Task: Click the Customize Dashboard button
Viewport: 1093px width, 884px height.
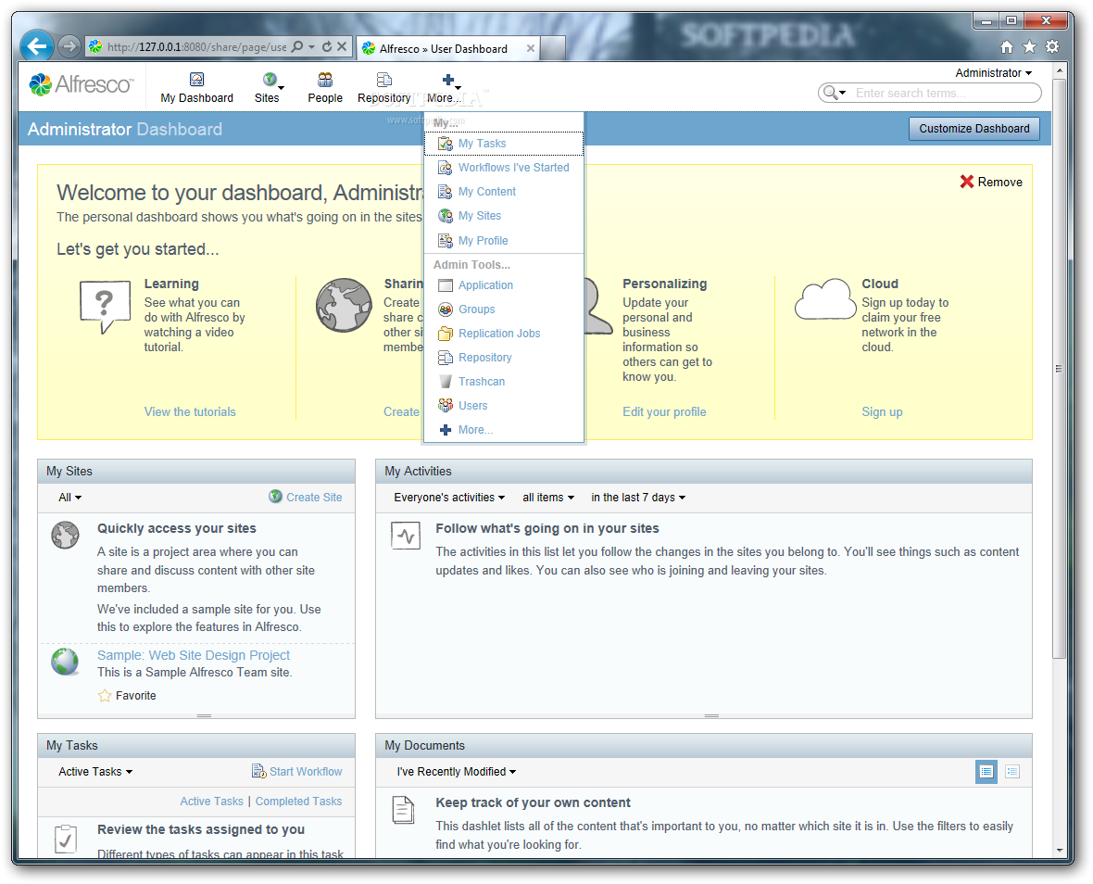Action: tap(974, 129)
